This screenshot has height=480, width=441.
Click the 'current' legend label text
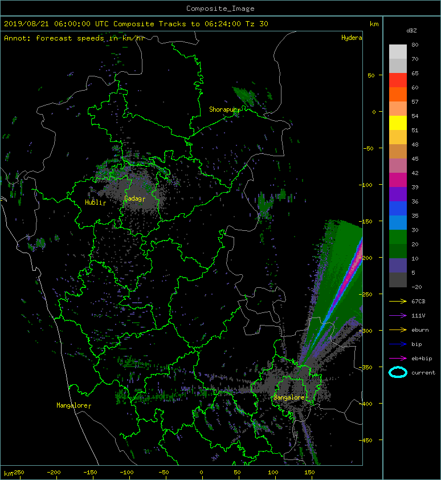coord(423,373)
